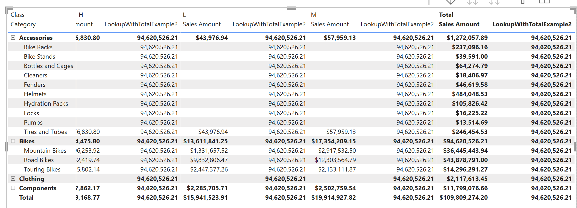Expand the Components category row
Image resolution: width=577 pixels, height=208 pixels.
click(13, 188)
